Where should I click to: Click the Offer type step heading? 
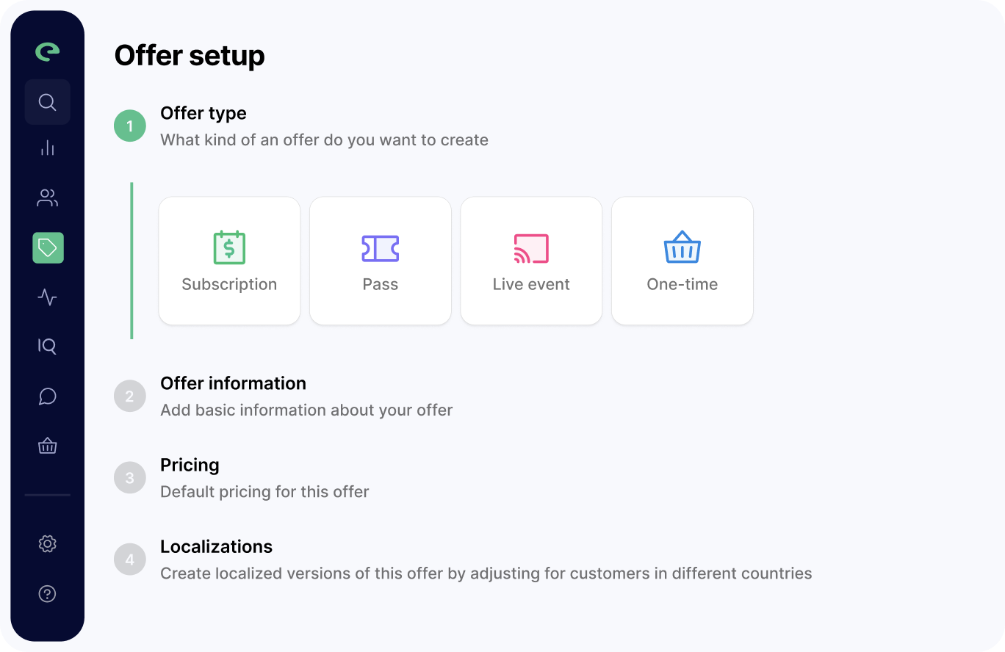(x=203, y=114)
